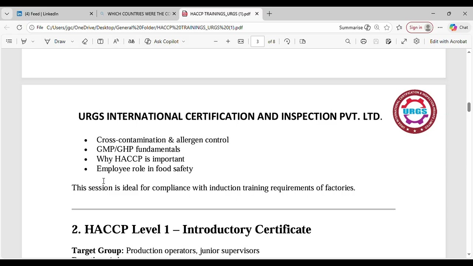The width and height of the screenshot is (473, 266).
Task: Click the scrollbar down arrow
Action: point(469,255)
